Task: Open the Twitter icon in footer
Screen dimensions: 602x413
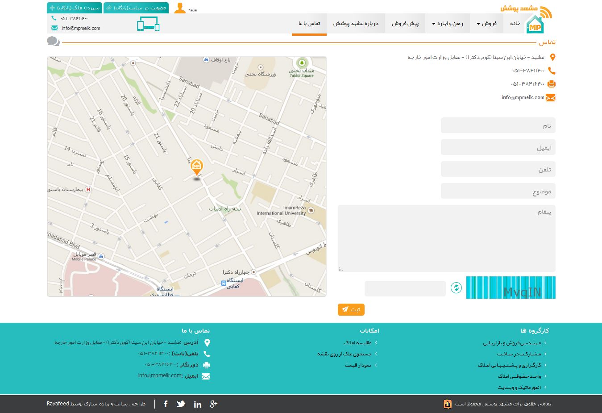Action: coord(181,404)
